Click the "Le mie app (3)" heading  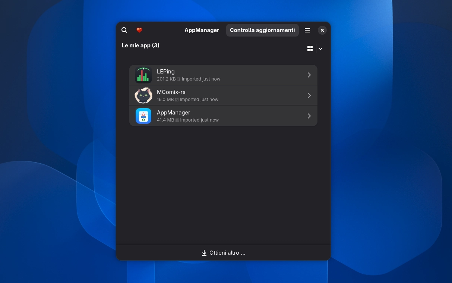140,45
